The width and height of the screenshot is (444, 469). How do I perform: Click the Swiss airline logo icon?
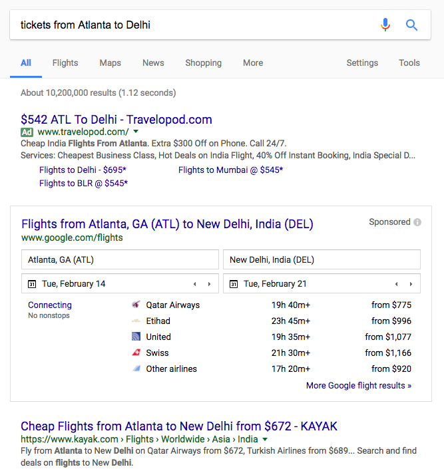(x=136, y=353)
